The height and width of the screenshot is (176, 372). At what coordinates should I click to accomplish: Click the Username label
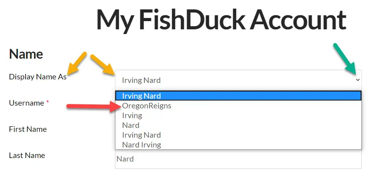tap(26, 103)
